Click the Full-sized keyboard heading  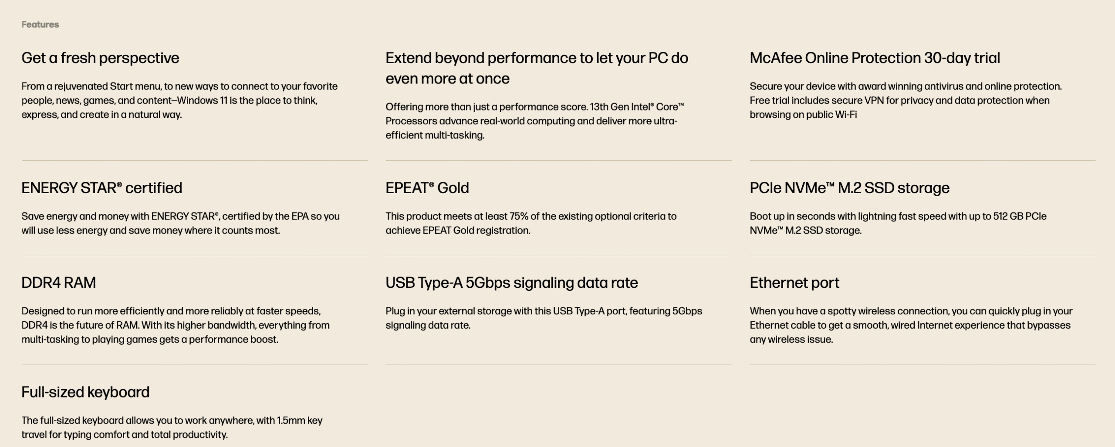click(x=85, y=392)
